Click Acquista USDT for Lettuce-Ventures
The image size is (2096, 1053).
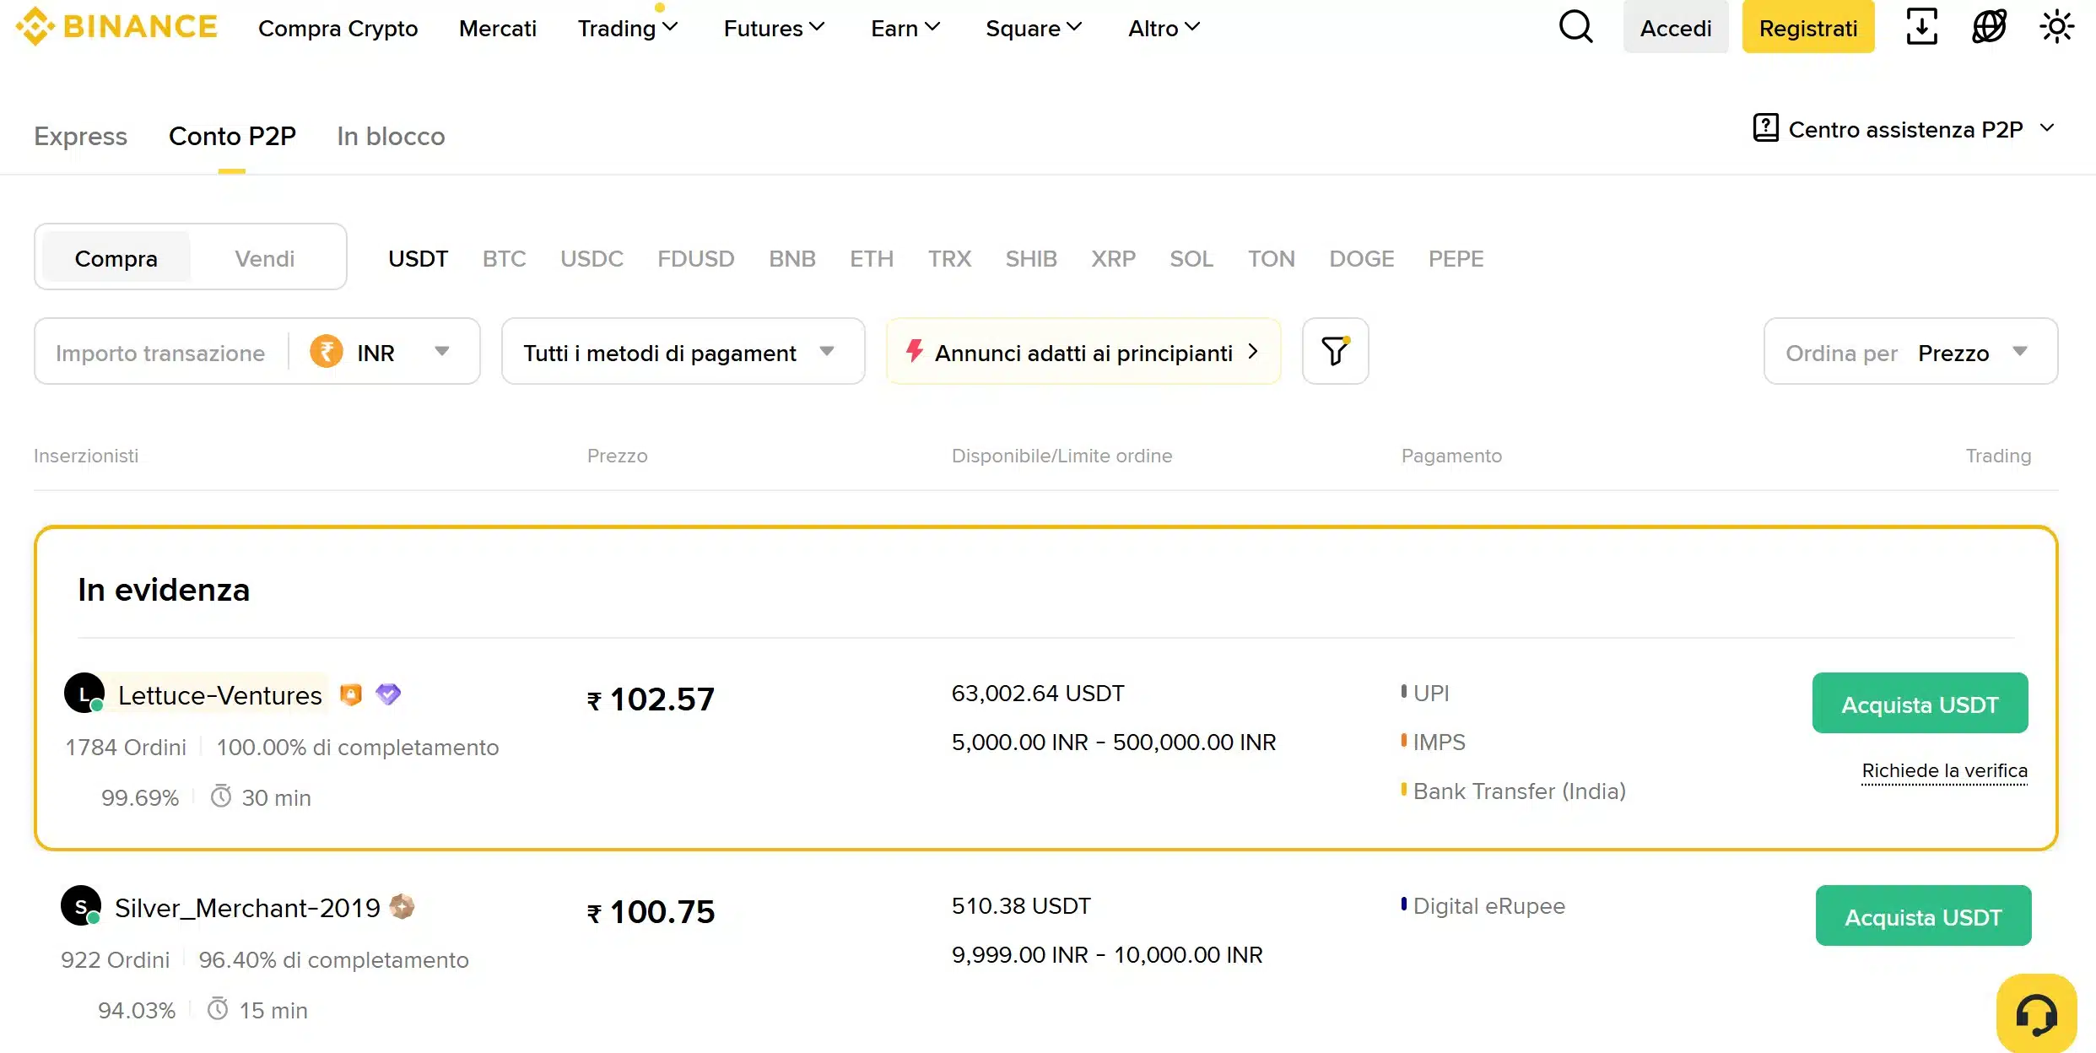1919,703
